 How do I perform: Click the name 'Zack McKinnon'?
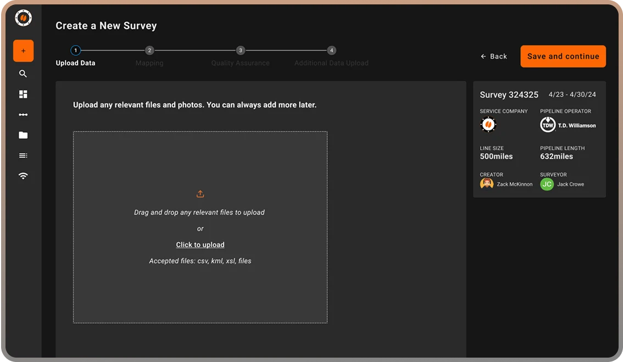pos(515,184)
